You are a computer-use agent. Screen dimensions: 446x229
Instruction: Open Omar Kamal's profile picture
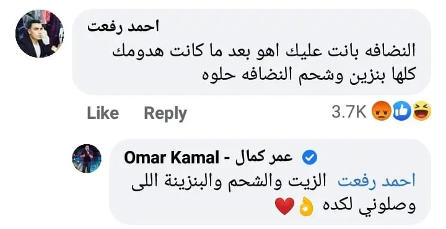[x=87, y=158]
